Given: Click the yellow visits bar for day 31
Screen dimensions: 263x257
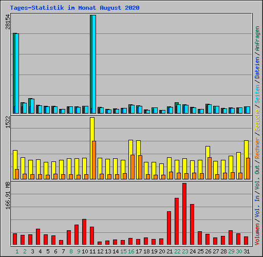Looking at the screenshot, I should click(246, 160).
